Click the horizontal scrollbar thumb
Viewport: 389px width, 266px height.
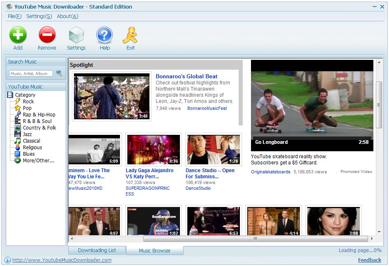pos(255,239)
